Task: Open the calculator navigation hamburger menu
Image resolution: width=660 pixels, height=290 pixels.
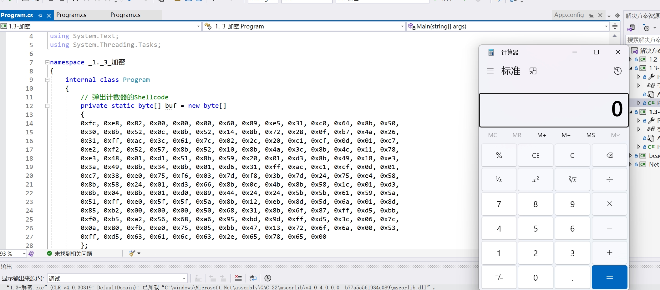Action: pyautogui.click(x=490, y=71)
